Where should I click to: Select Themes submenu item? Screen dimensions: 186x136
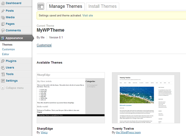tap(7, 45)
